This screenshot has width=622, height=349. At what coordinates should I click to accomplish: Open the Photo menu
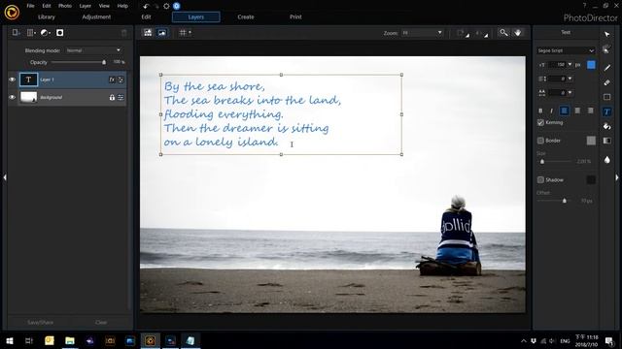tap(65, 6)
